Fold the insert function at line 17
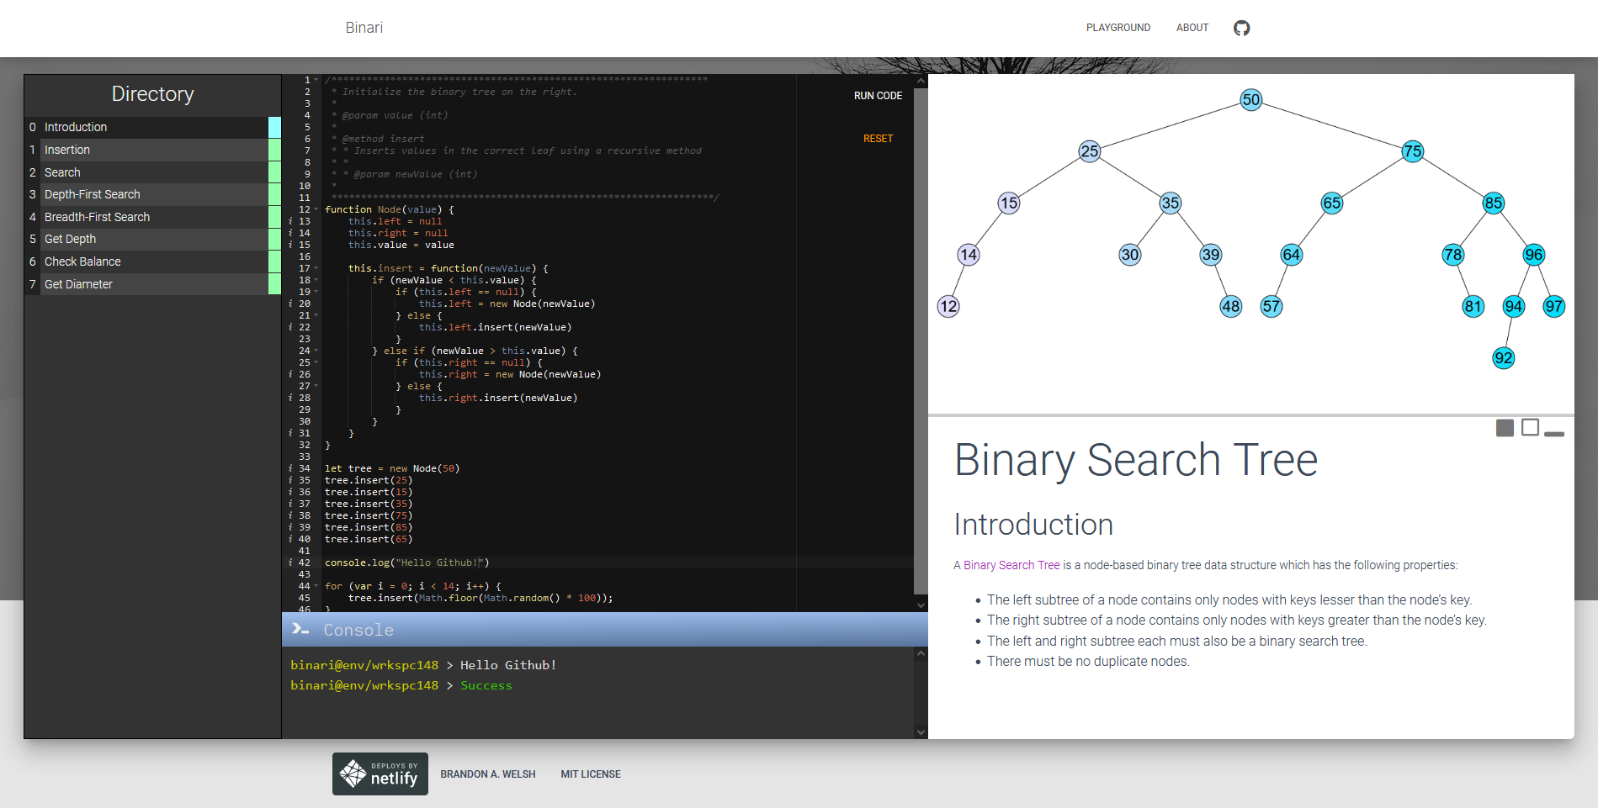This screenshot has height=808, width=1598. (316, 268)
